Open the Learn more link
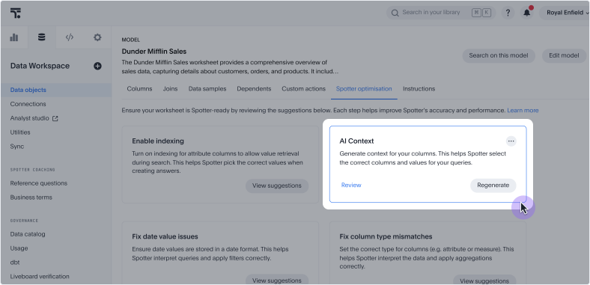This screenshot has width=590, height=285. pos(523,111)
